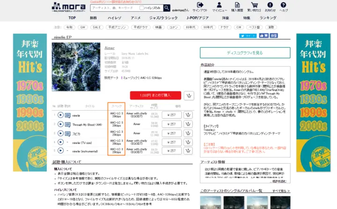Open lyrics icon for Through My Blood
The height and width of the screenshot is (209, 337).
click(68, 124)
